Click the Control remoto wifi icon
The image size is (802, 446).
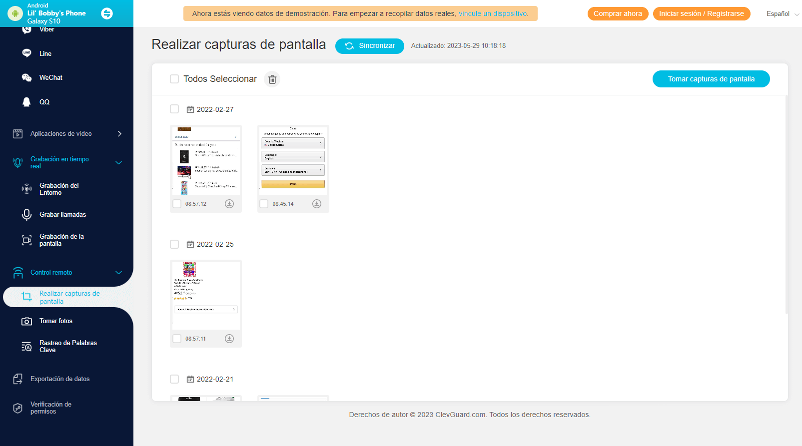click(x=18, y=272)
